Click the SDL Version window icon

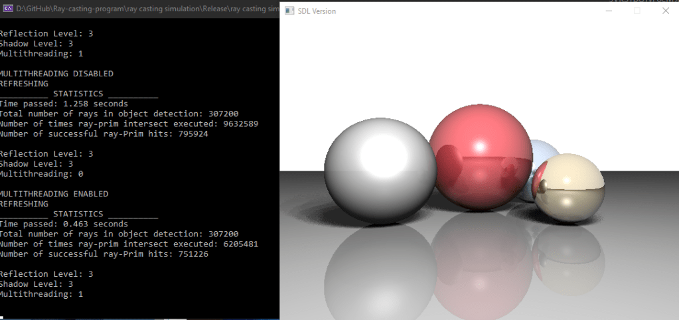[x=289, y=11]
